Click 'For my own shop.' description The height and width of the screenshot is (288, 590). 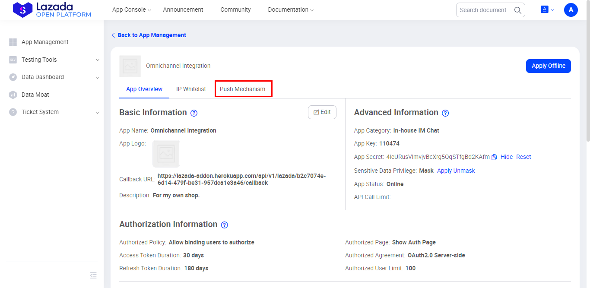click(176, 195)
